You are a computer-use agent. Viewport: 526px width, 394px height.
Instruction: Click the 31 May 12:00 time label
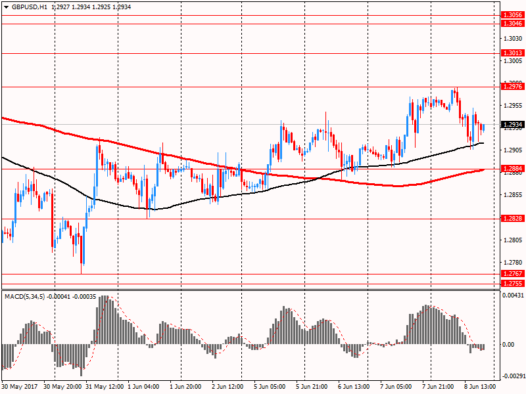[105, 387]
